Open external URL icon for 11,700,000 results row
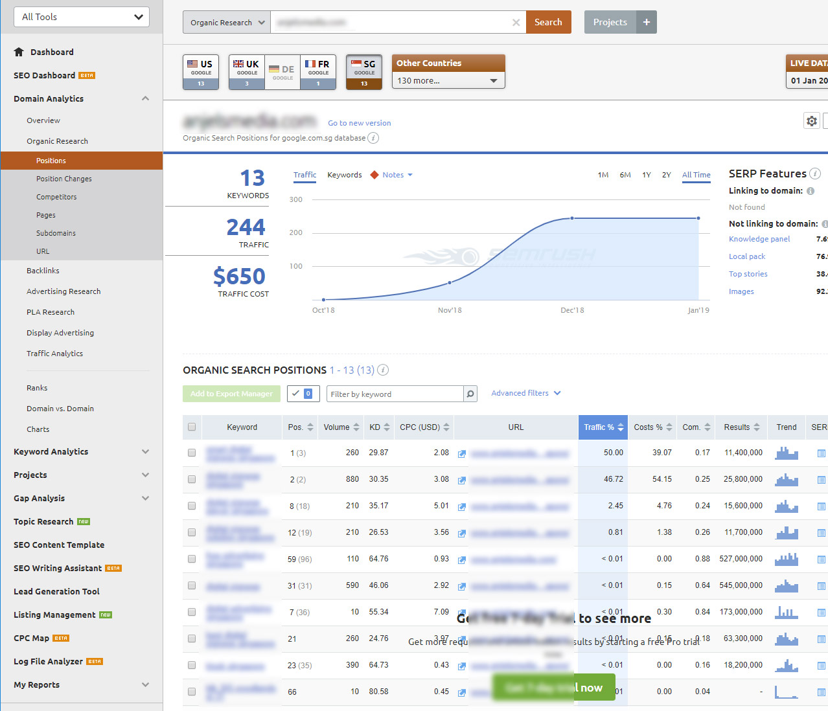The image size is (828, 711). [462, 534]
